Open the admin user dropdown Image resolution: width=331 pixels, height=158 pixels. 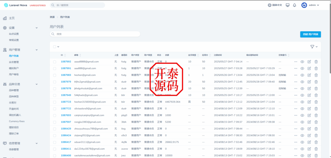tap(314, 5)
